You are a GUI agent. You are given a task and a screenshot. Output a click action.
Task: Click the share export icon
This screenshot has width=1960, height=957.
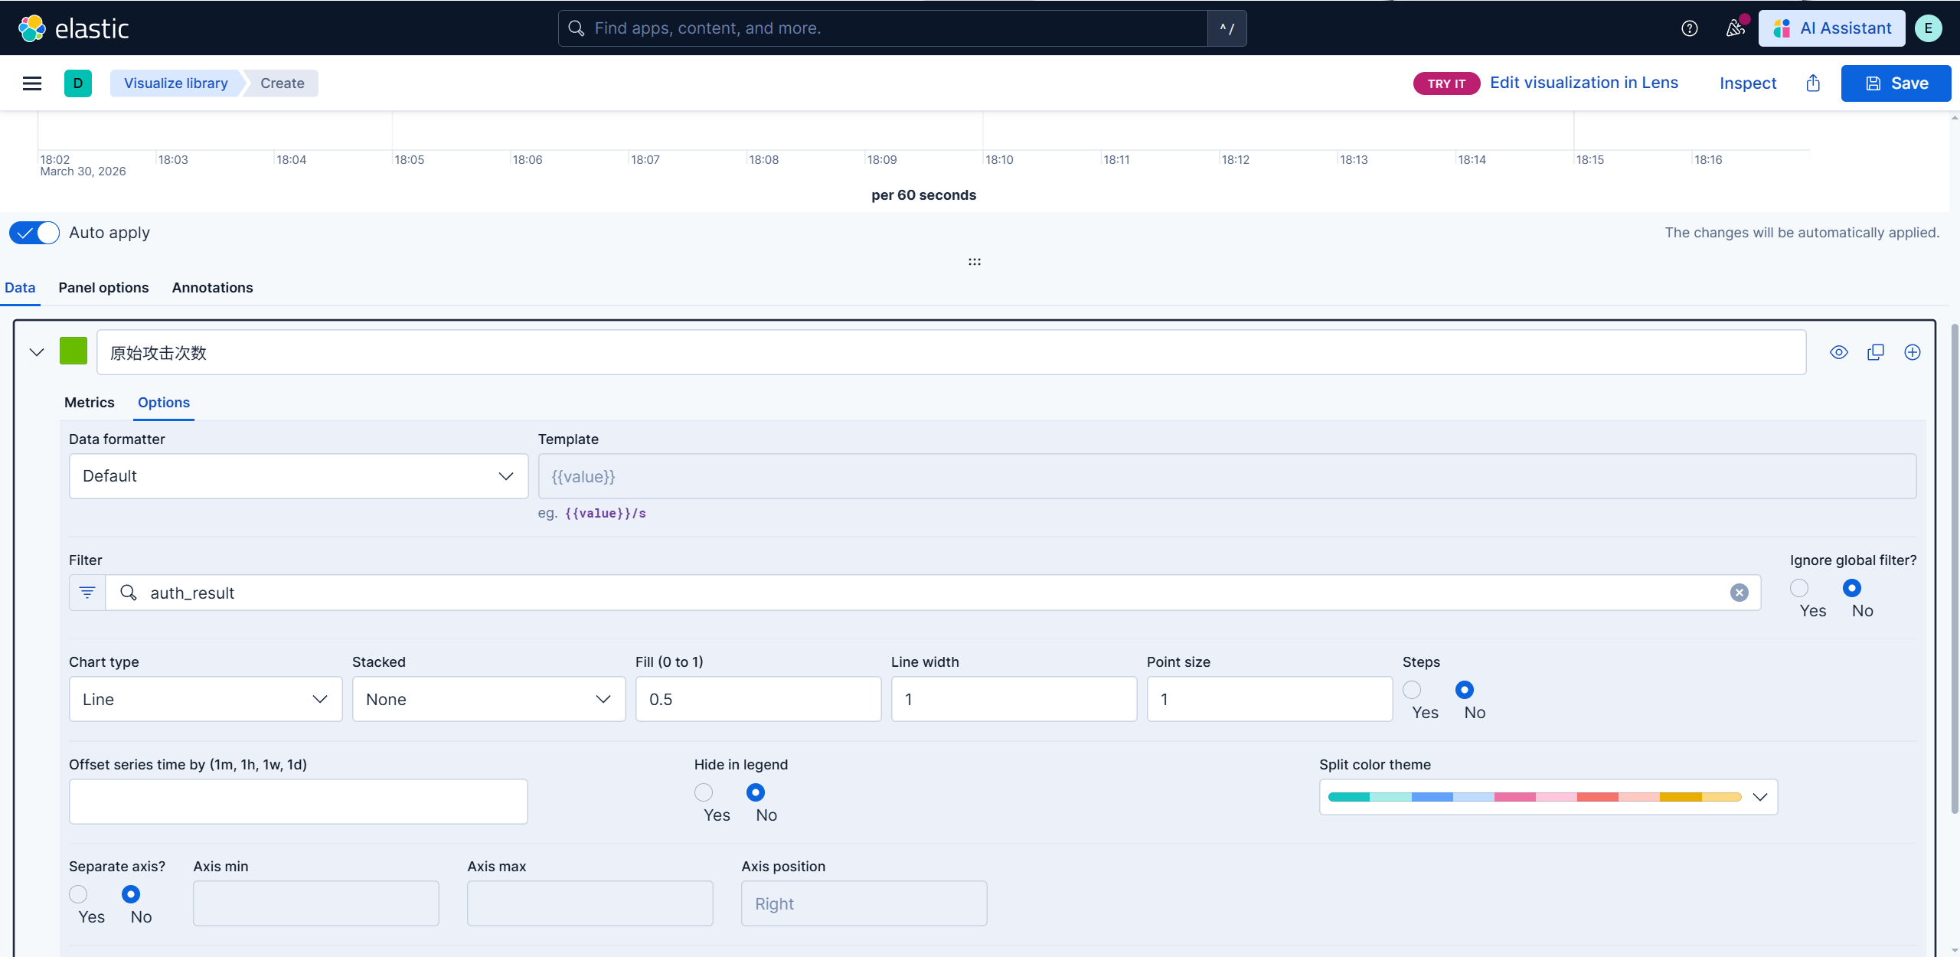coord(1813,83)
